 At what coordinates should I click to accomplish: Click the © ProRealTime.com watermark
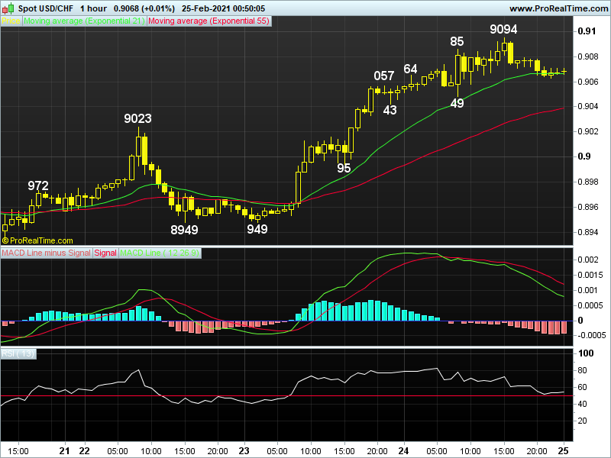click(x=37, y=240)
